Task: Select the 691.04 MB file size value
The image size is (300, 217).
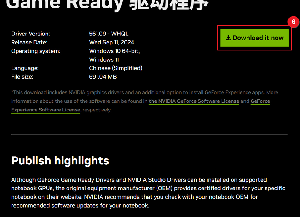Action: tap(103, 77)
